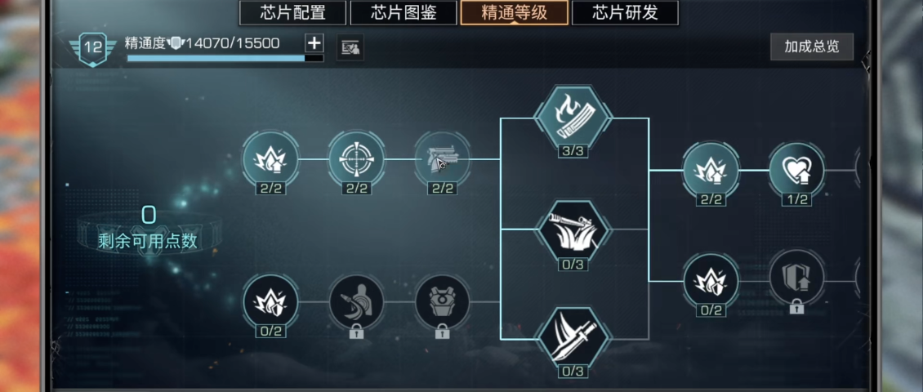
Task: Select the crosshair accuracy skill node
Action: (x=356, y=159)
